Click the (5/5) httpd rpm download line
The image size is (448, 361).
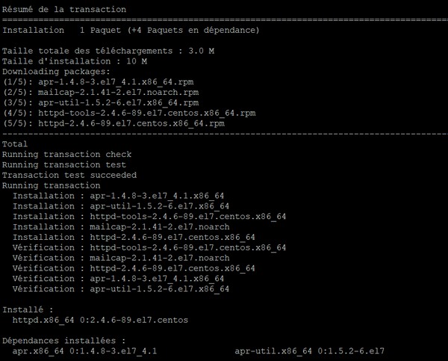click(x=113, y=123)
